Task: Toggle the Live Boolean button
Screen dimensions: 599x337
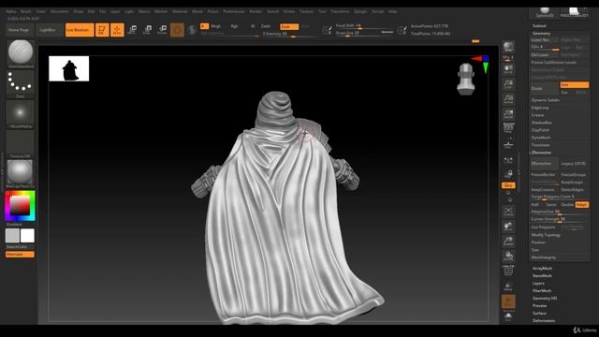Action: [x=80, y=30]
